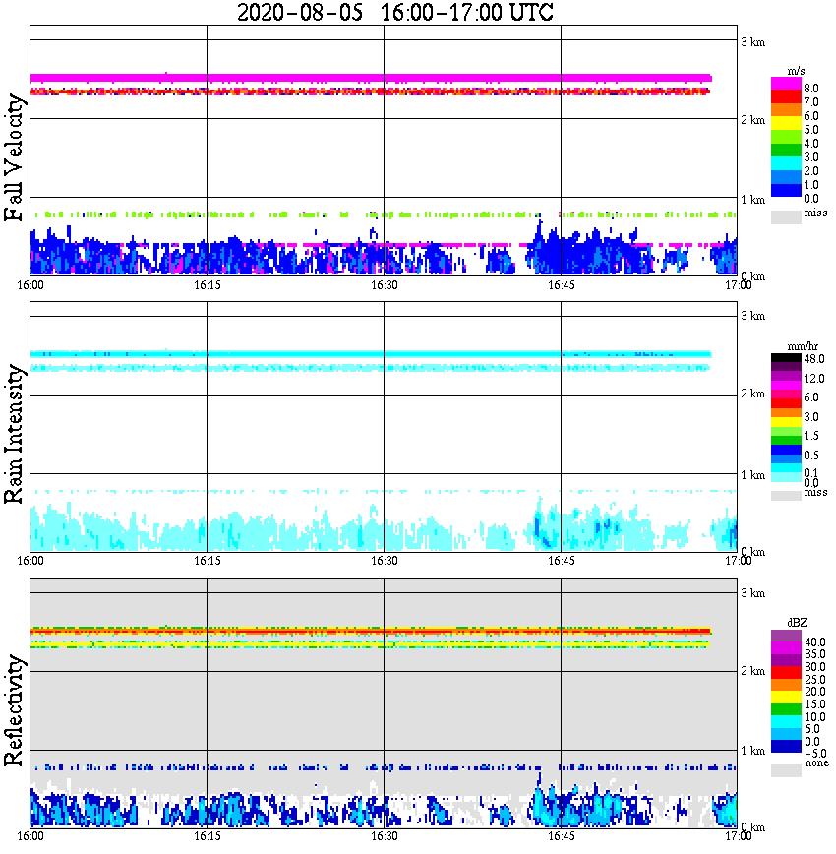Click the red swatch in the m/s legend

(x=786, y=96)
